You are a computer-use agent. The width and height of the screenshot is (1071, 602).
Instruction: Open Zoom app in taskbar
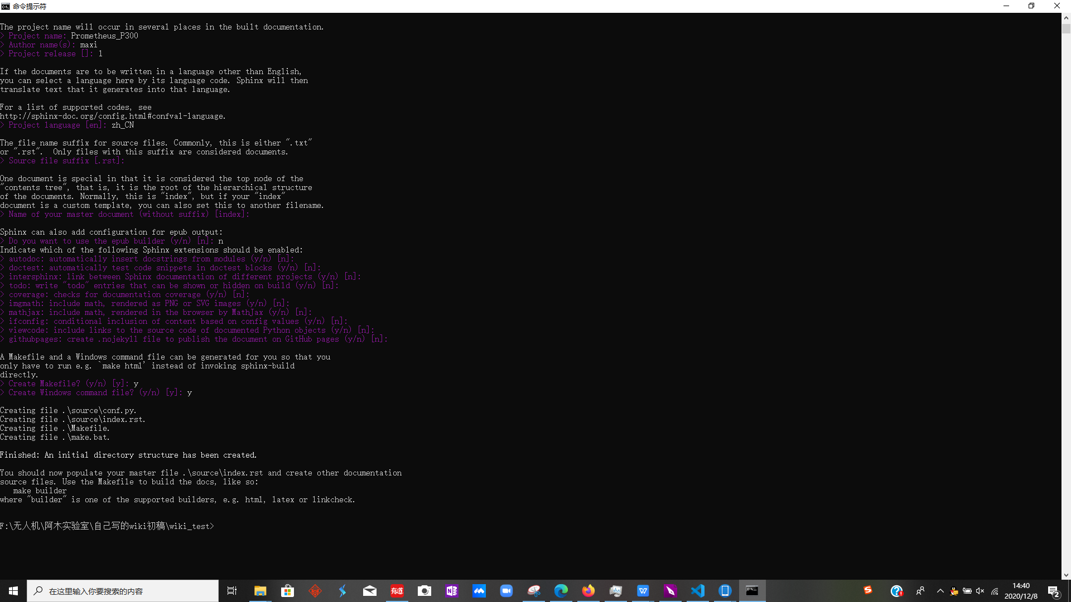(506, 591)
